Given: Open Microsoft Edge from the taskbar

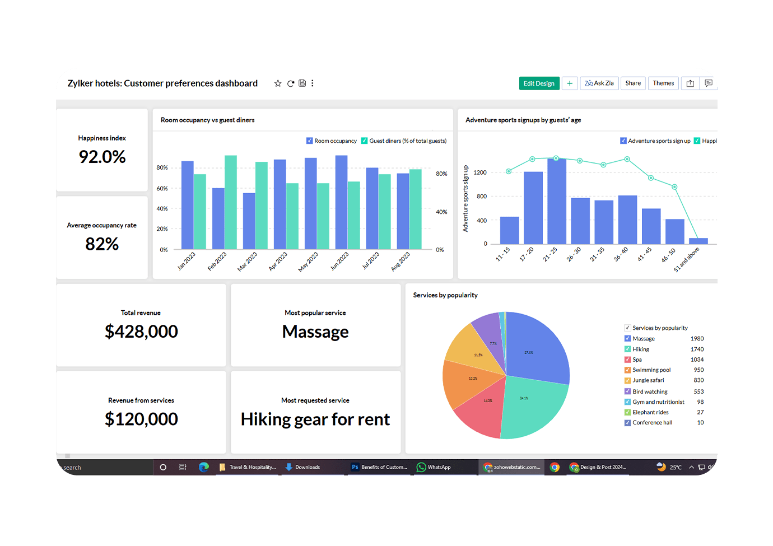Looking at the screenshot, I should pos(204,467).
